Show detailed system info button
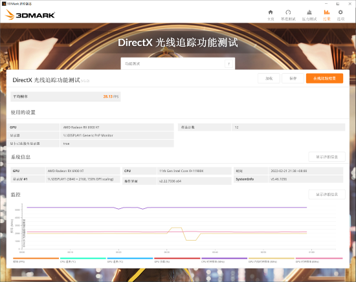Screen dimensions: 356x282 click(327, 157)
